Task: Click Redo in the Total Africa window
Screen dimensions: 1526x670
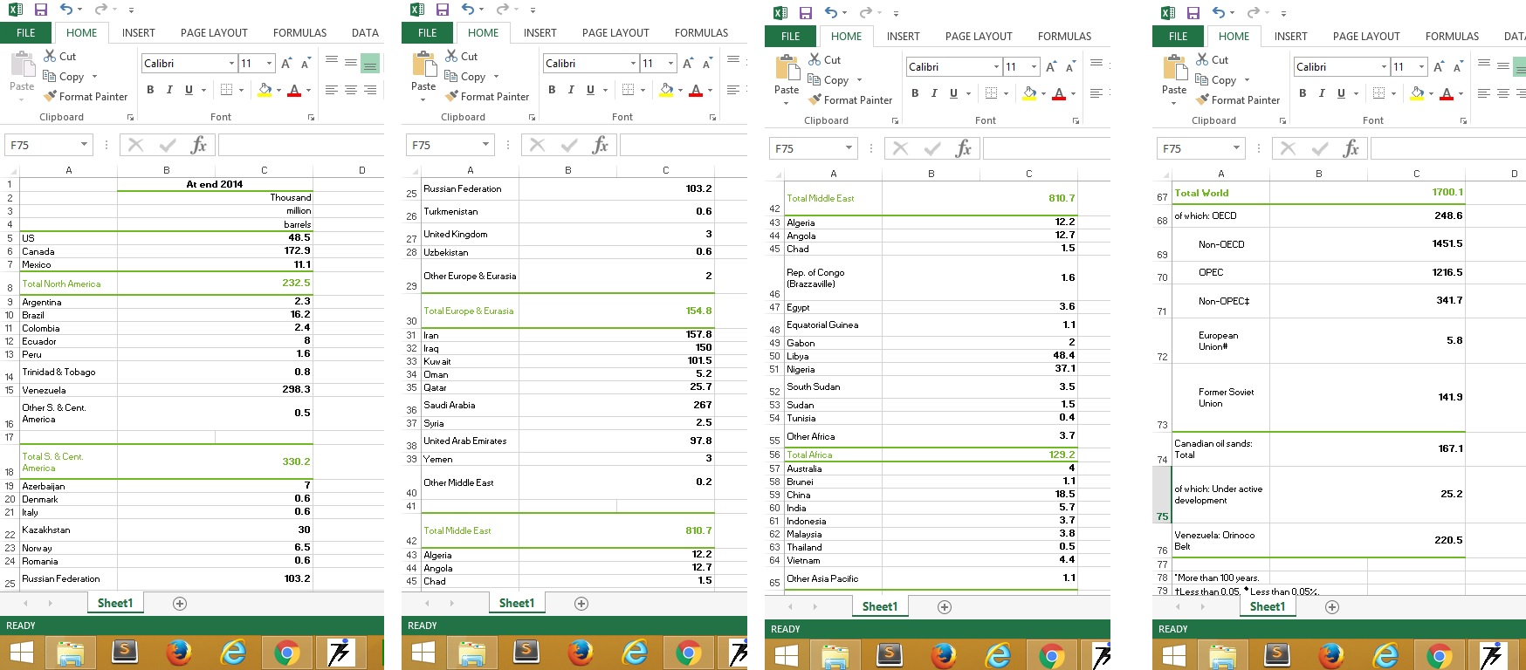Action: point(865,13)
